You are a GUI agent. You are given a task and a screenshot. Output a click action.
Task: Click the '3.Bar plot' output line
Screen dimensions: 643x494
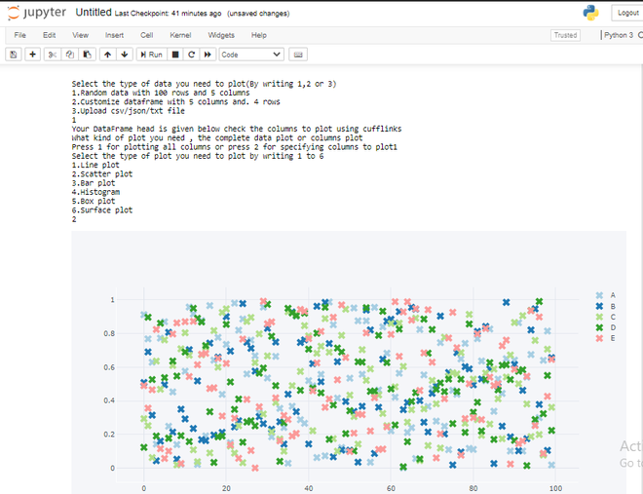coord(94,183)
